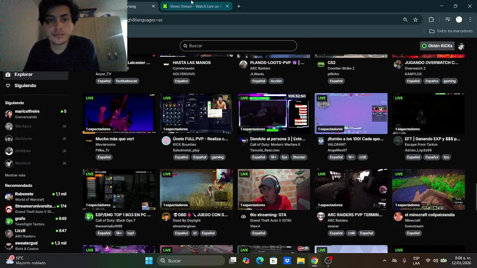The width and height of the screenshot is (477, 268).
Task: Click the zoom magnifier icon in address bar
Action: coord(405,20)
